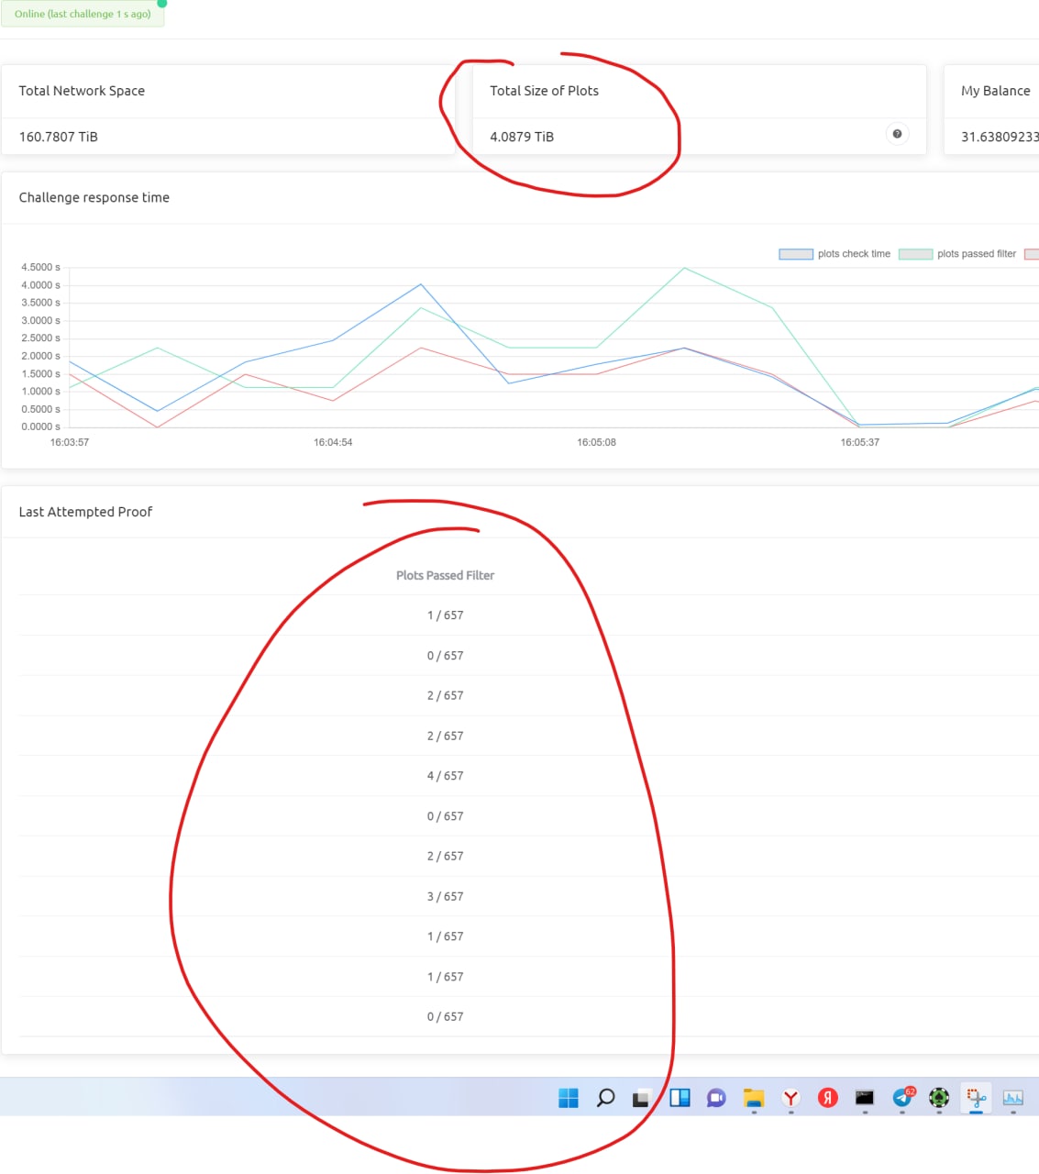Image resolution: width=1039 pixels, height=1174 pixels.
Task: Click the 'Plots Passed Filter' column header
Action: click(x=445, y=575)
